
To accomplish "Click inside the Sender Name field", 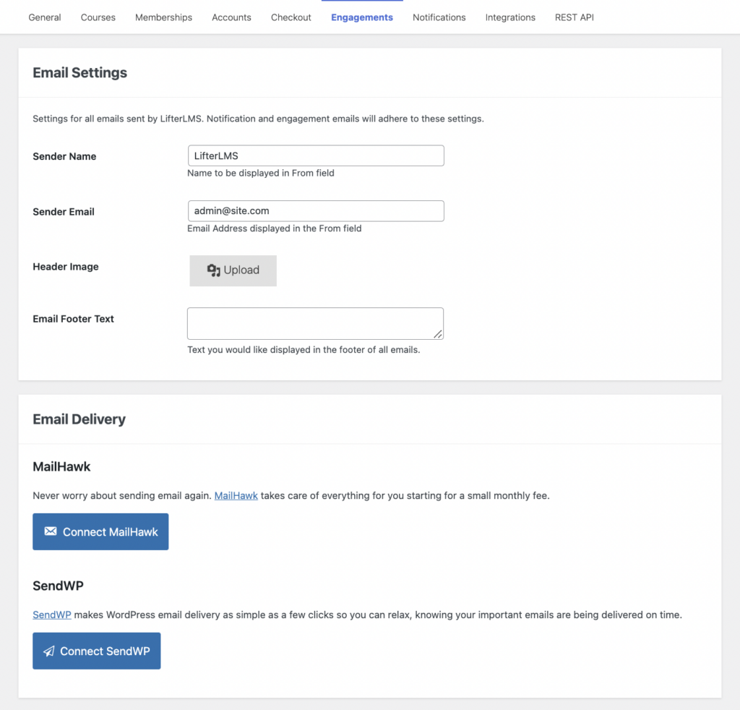I will pyautogui.click(x=316, y=155).
